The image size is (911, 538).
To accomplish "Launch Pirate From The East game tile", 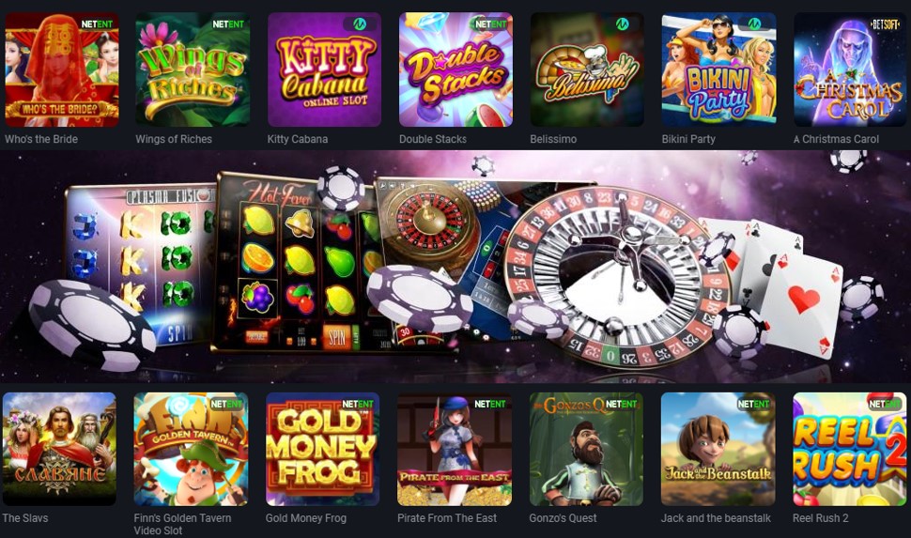I will point(455,449).
